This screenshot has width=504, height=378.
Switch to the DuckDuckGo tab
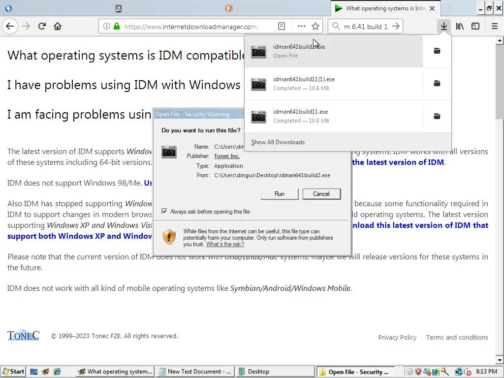(228, 8)
